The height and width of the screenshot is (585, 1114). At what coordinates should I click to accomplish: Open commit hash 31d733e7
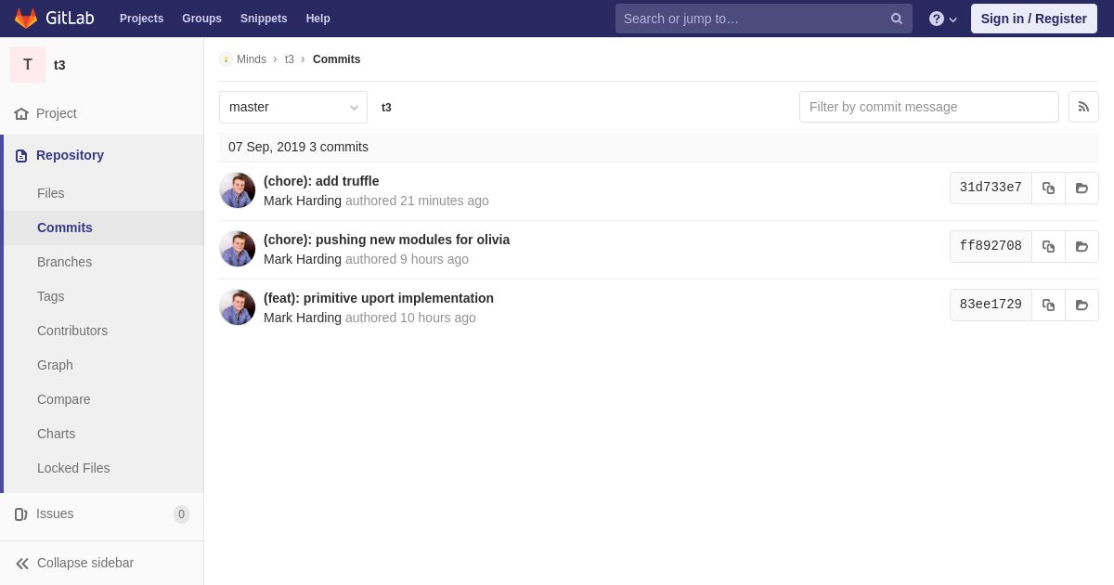(x=991, y=188)
